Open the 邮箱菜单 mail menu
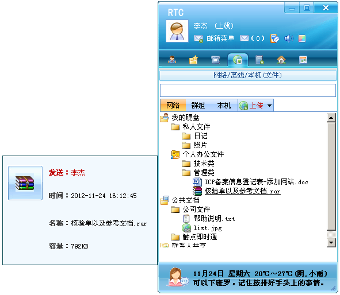 click(214, 38)
